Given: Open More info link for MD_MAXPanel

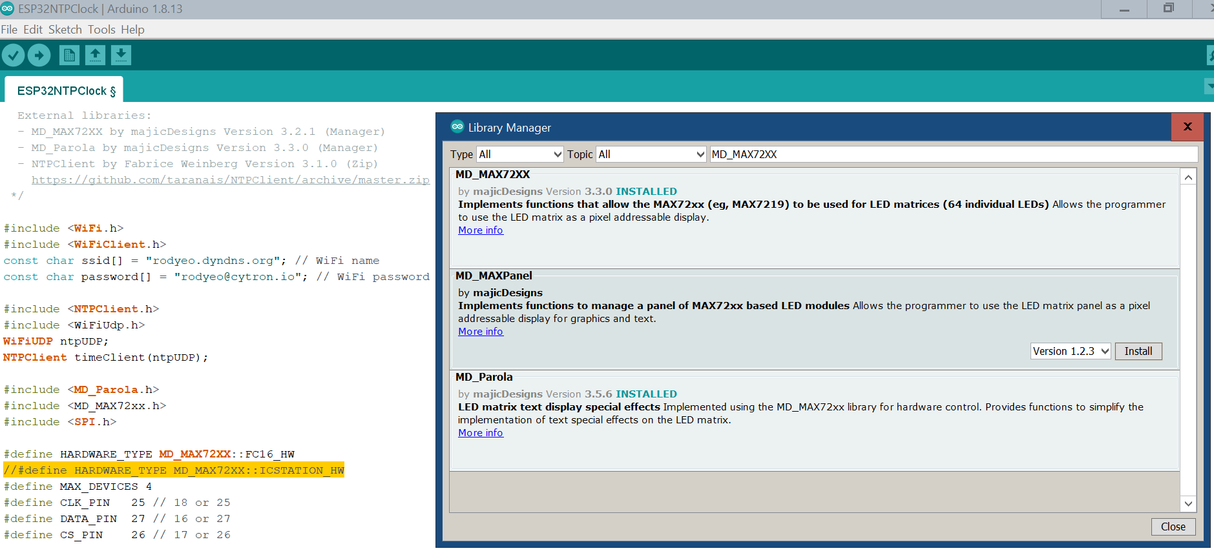Looking at the screenshot, I should click(x=481, y=332).
